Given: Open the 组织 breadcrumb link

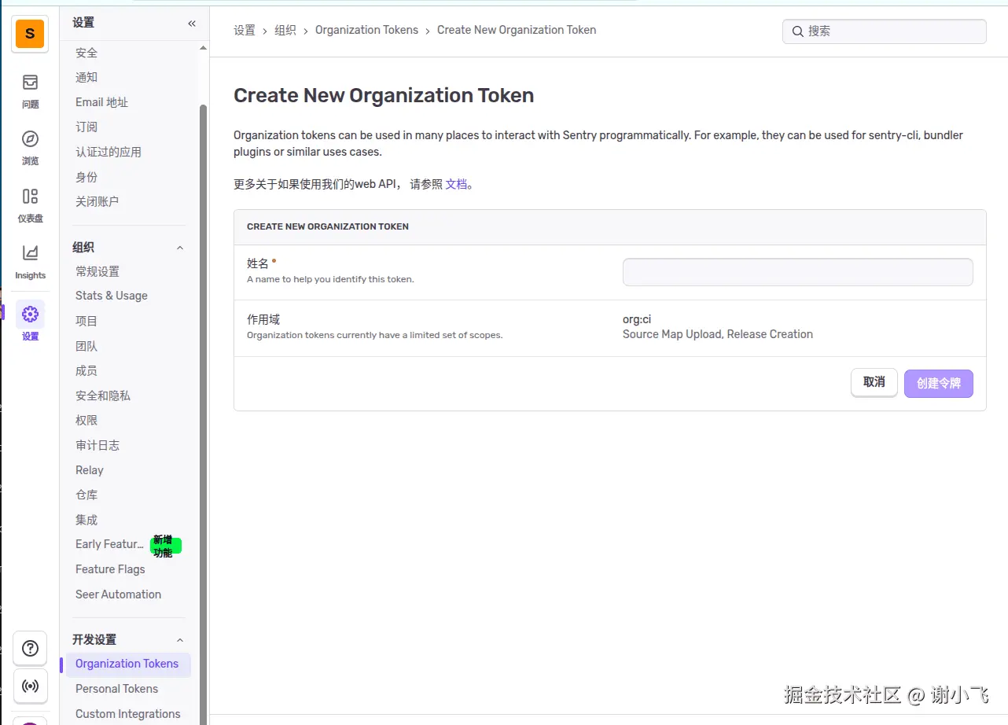Looking at the screenshot, I should tap(285, 30).
